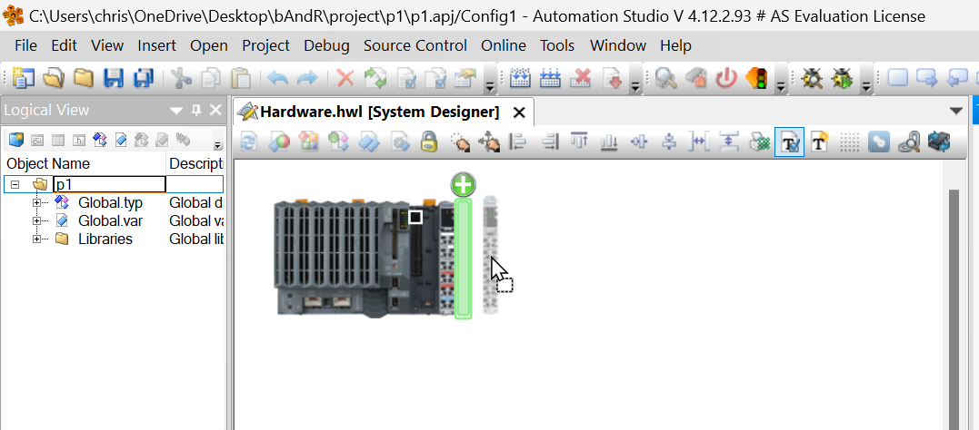Click the binoculars-style zoom search icon
The image size is (979, 430).
coord(909,142)
